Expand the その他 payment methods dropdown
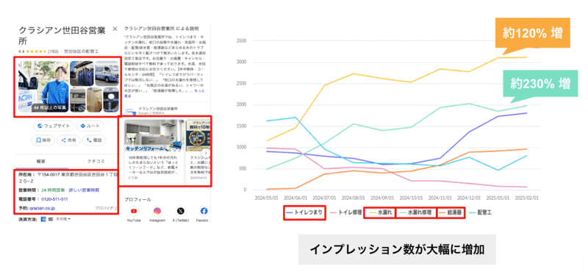The image size is (588, 272). tap(64, 219)
